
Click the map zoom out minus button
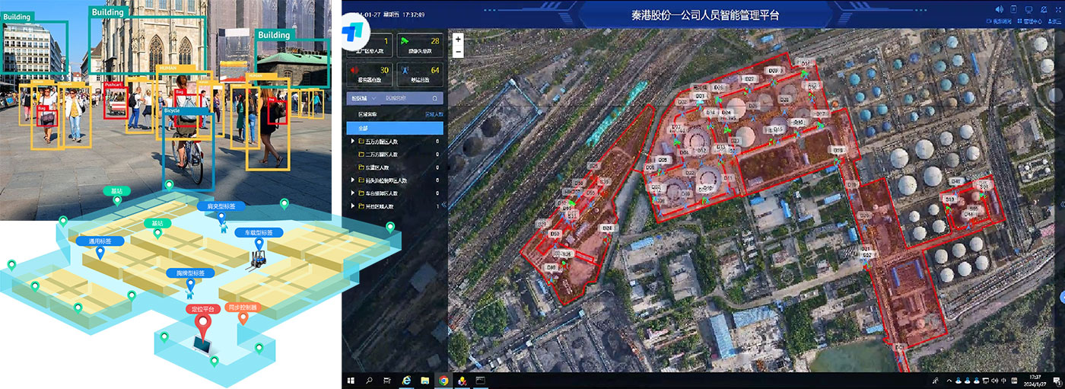(x=458, y=51)
